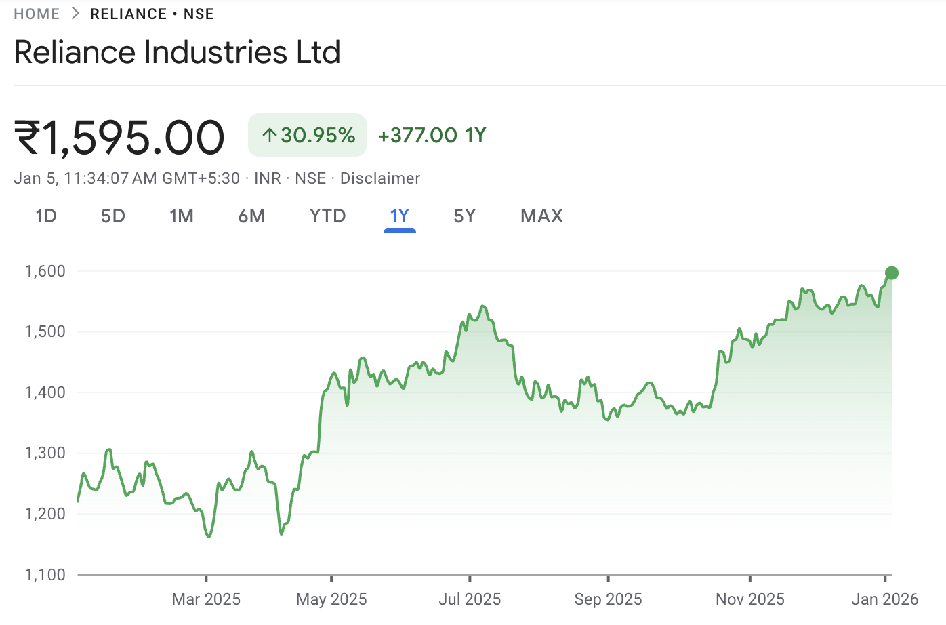Select the currently active 1Y tab
The width and height of the screenshot is (946, 625).
(399, 216)
